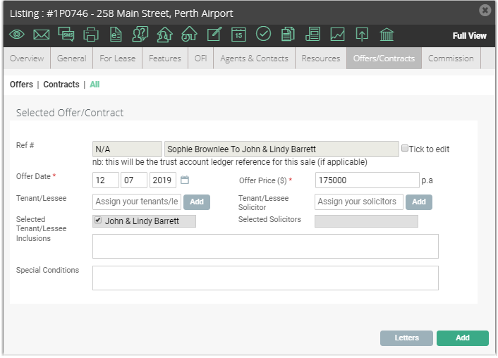The height and width of the screenshot is (358, 498).
Task: Click the bank building icon
Action: (387, 35)
